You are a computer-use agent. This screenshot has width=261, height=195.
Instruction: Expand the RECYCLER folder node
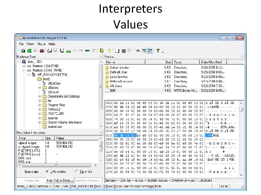click(x=40, y=114)
